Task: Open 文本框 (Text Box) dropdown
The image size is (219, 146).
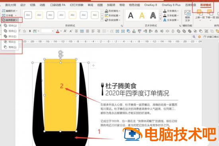Action: [x=10, y=16]
